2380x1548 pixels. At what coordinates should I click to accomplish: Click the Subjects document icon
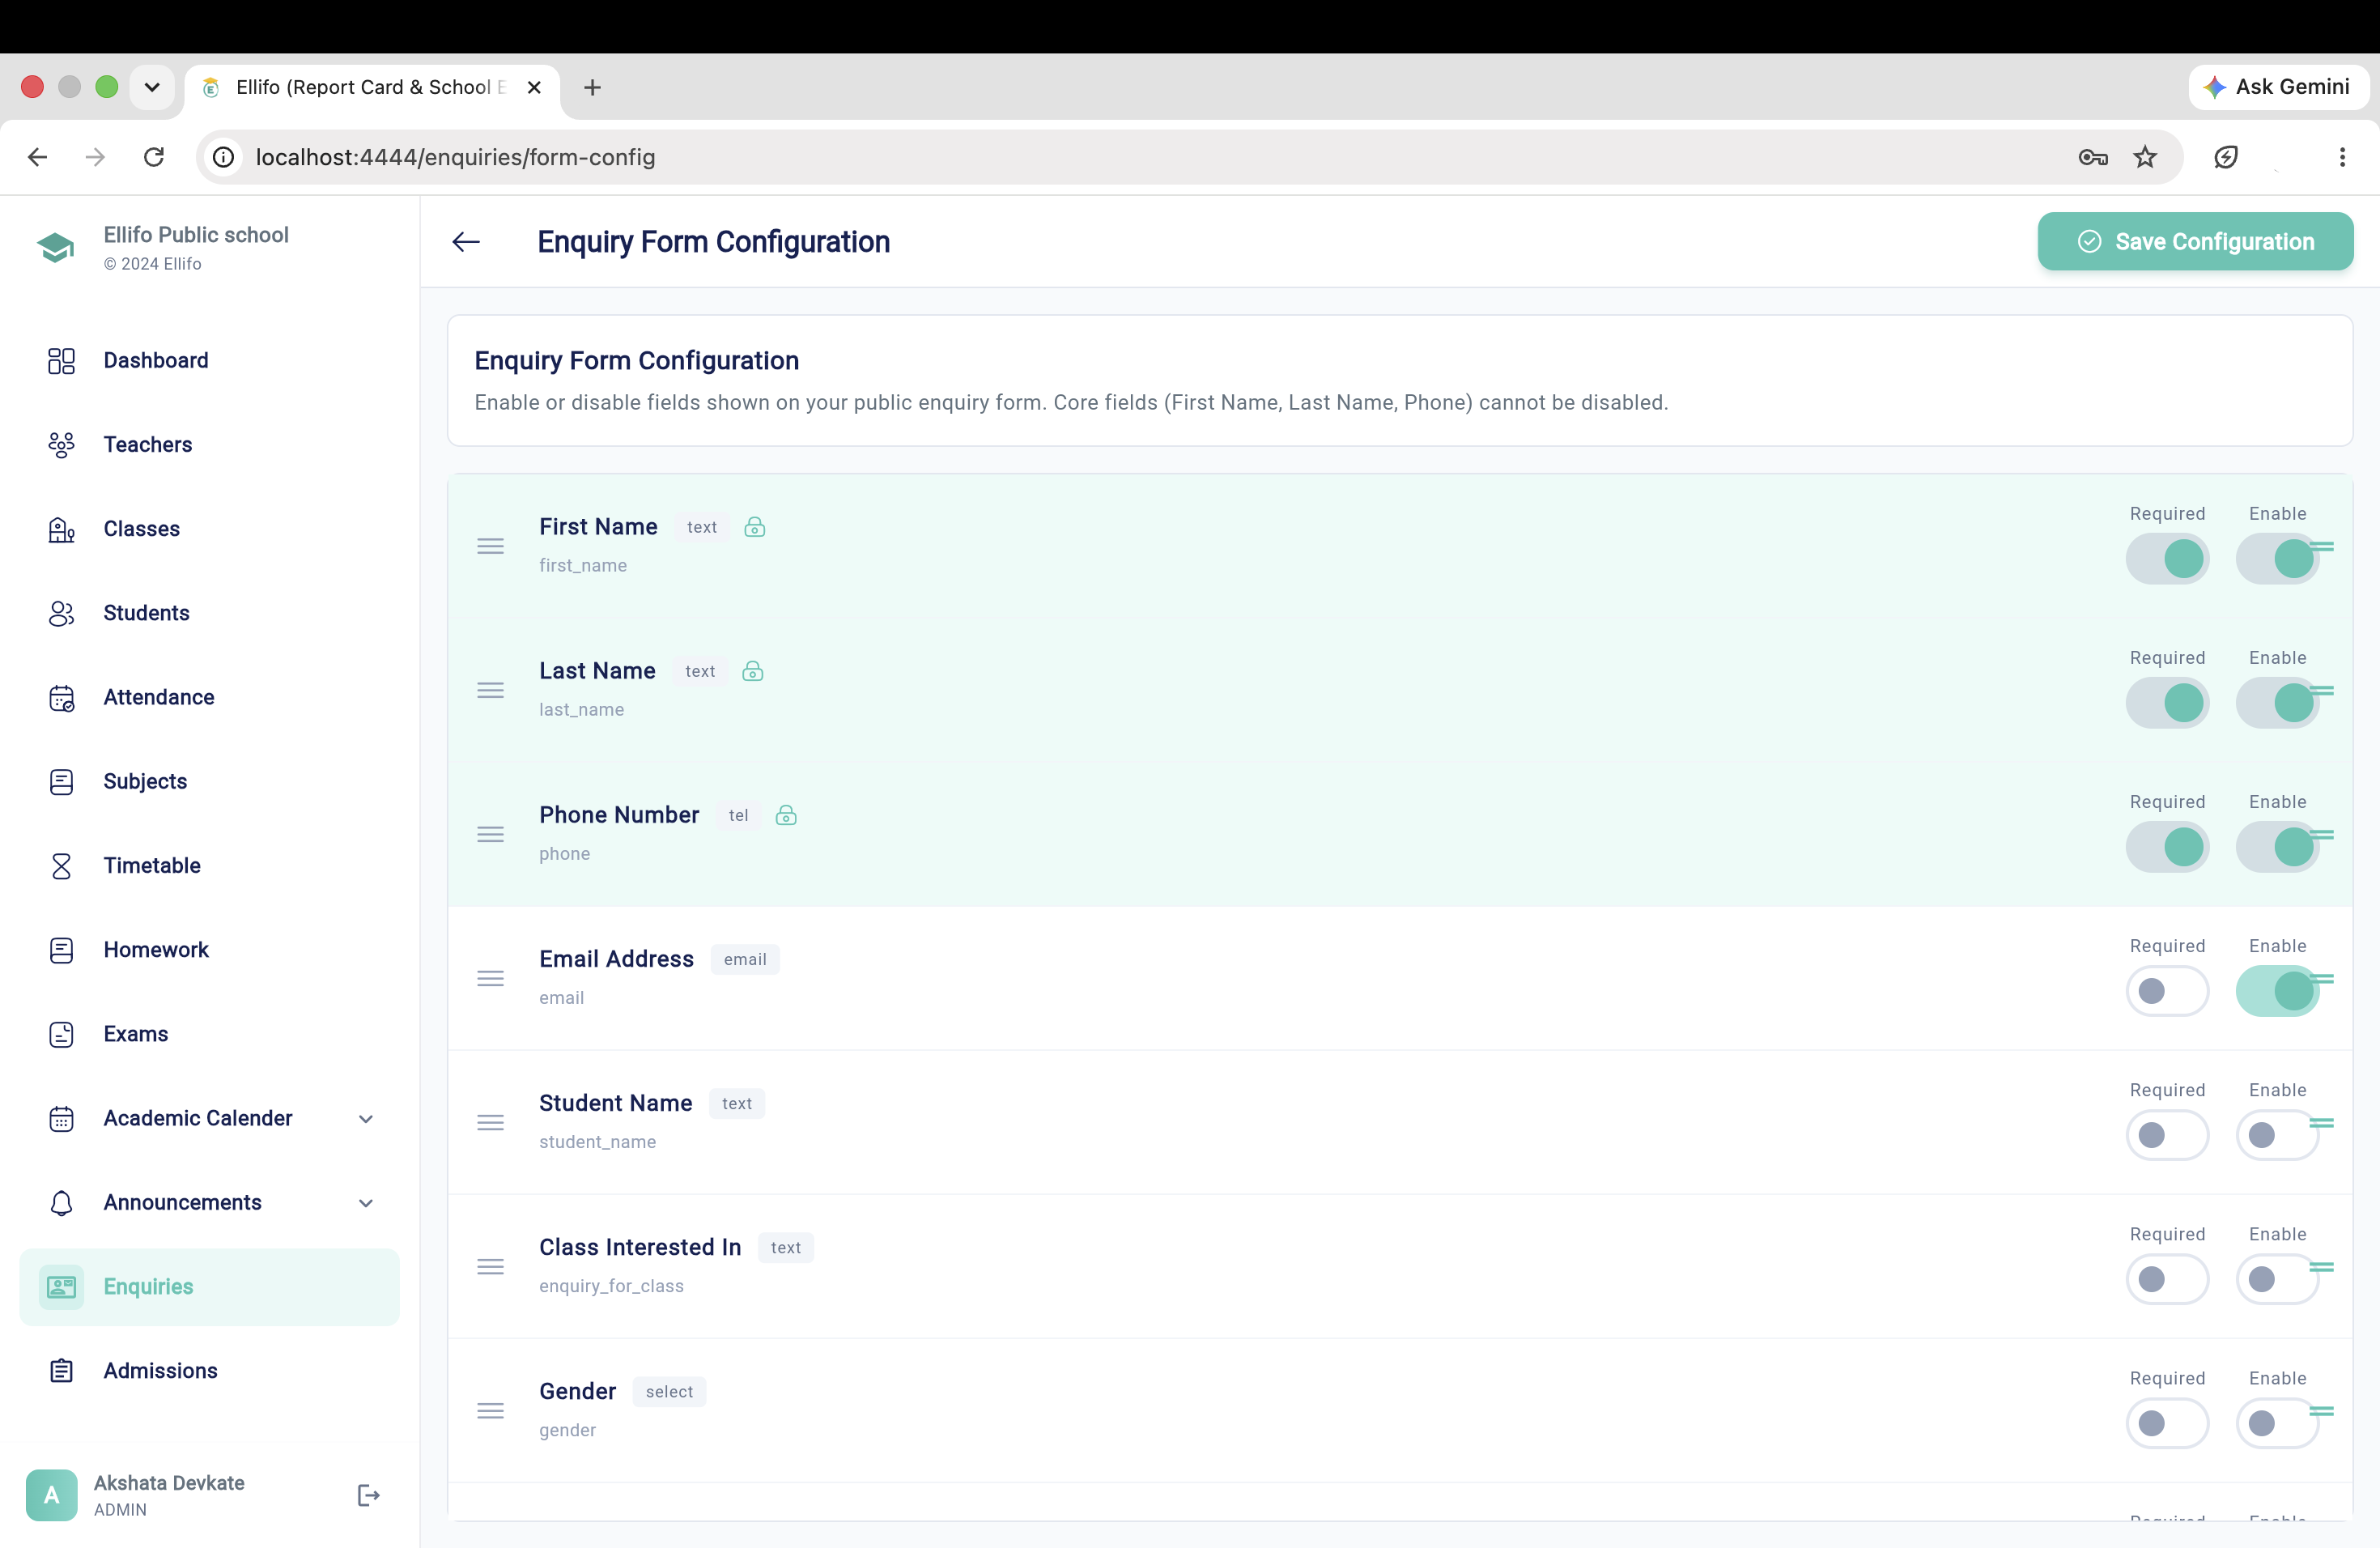(61, 782)
